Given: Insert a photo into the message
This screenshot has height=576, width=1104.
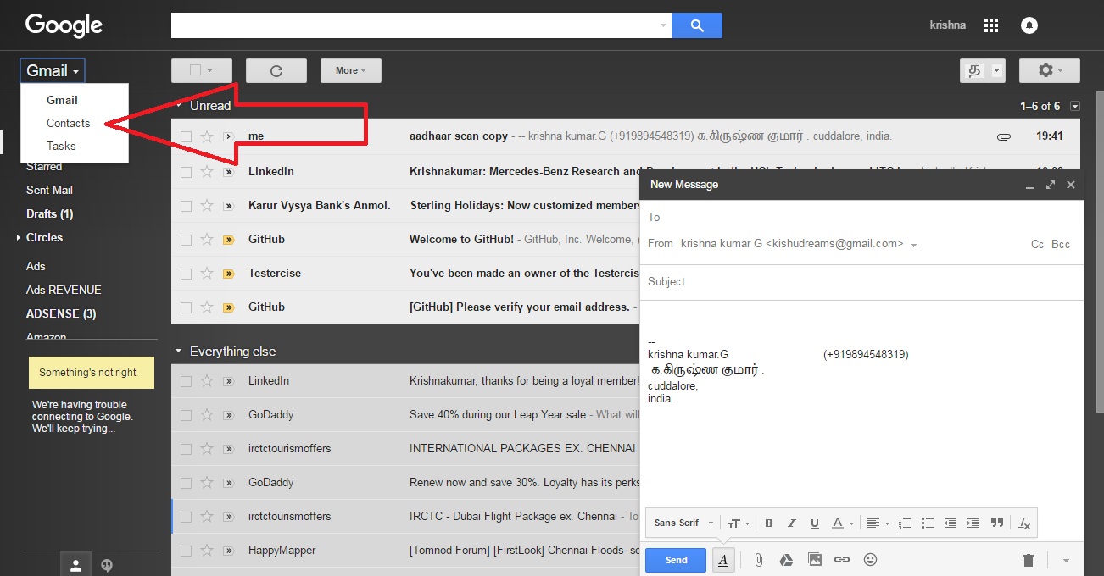Looking at the screenshot, I should point(814,559).
